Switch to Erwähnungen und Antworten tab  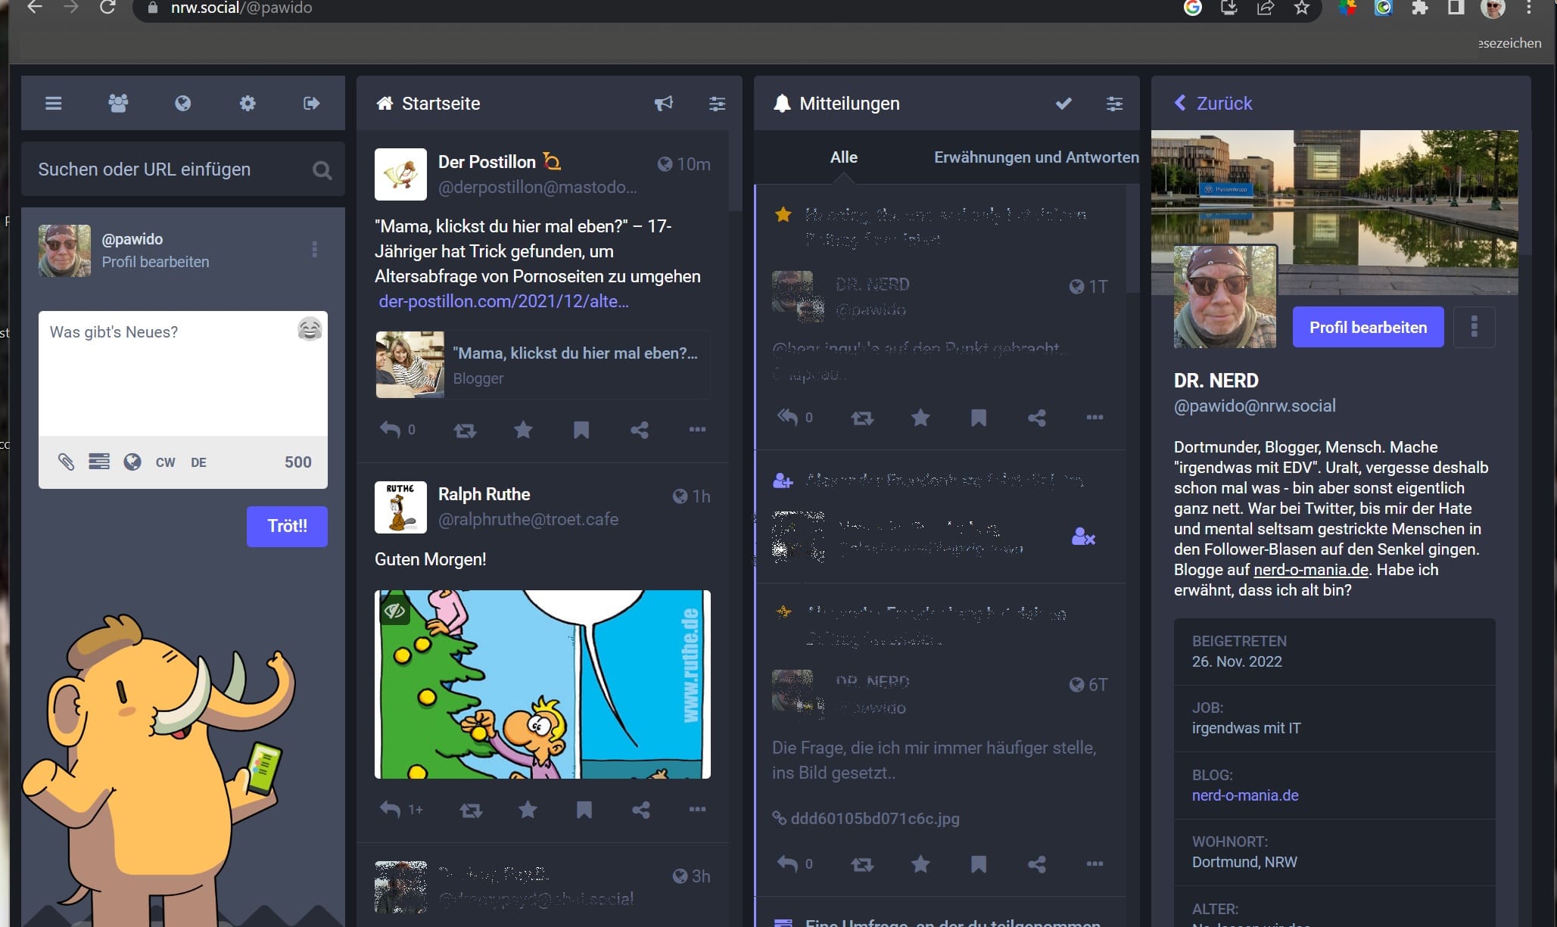pos(1036,157)
